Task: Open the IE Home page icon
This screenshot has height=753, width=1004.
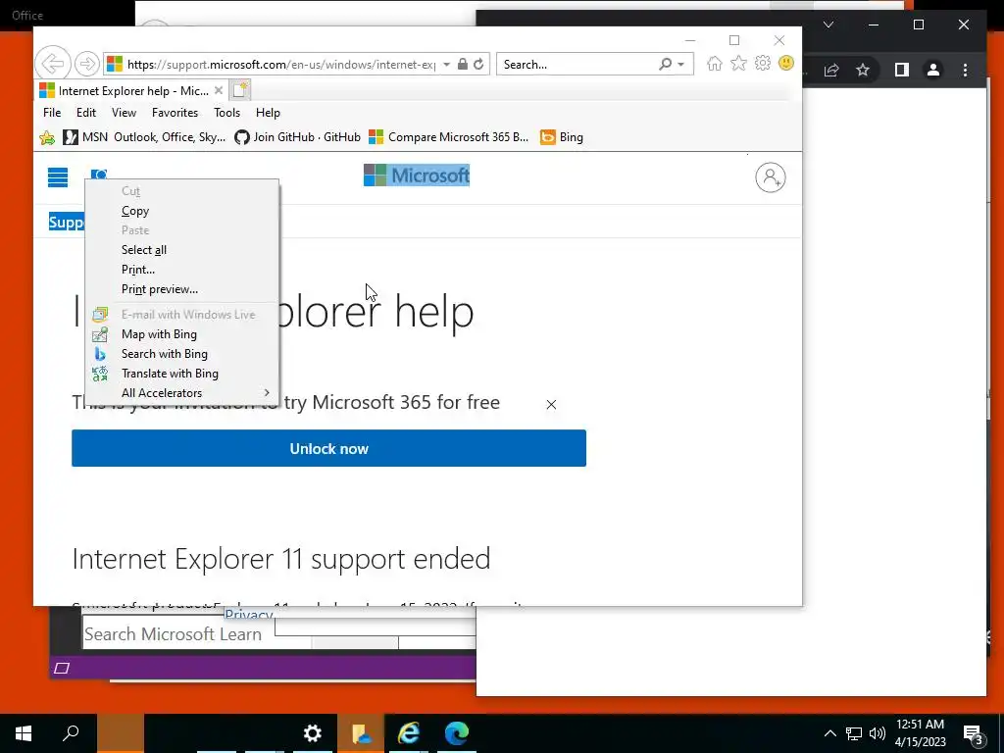Action: click(715, 64)
